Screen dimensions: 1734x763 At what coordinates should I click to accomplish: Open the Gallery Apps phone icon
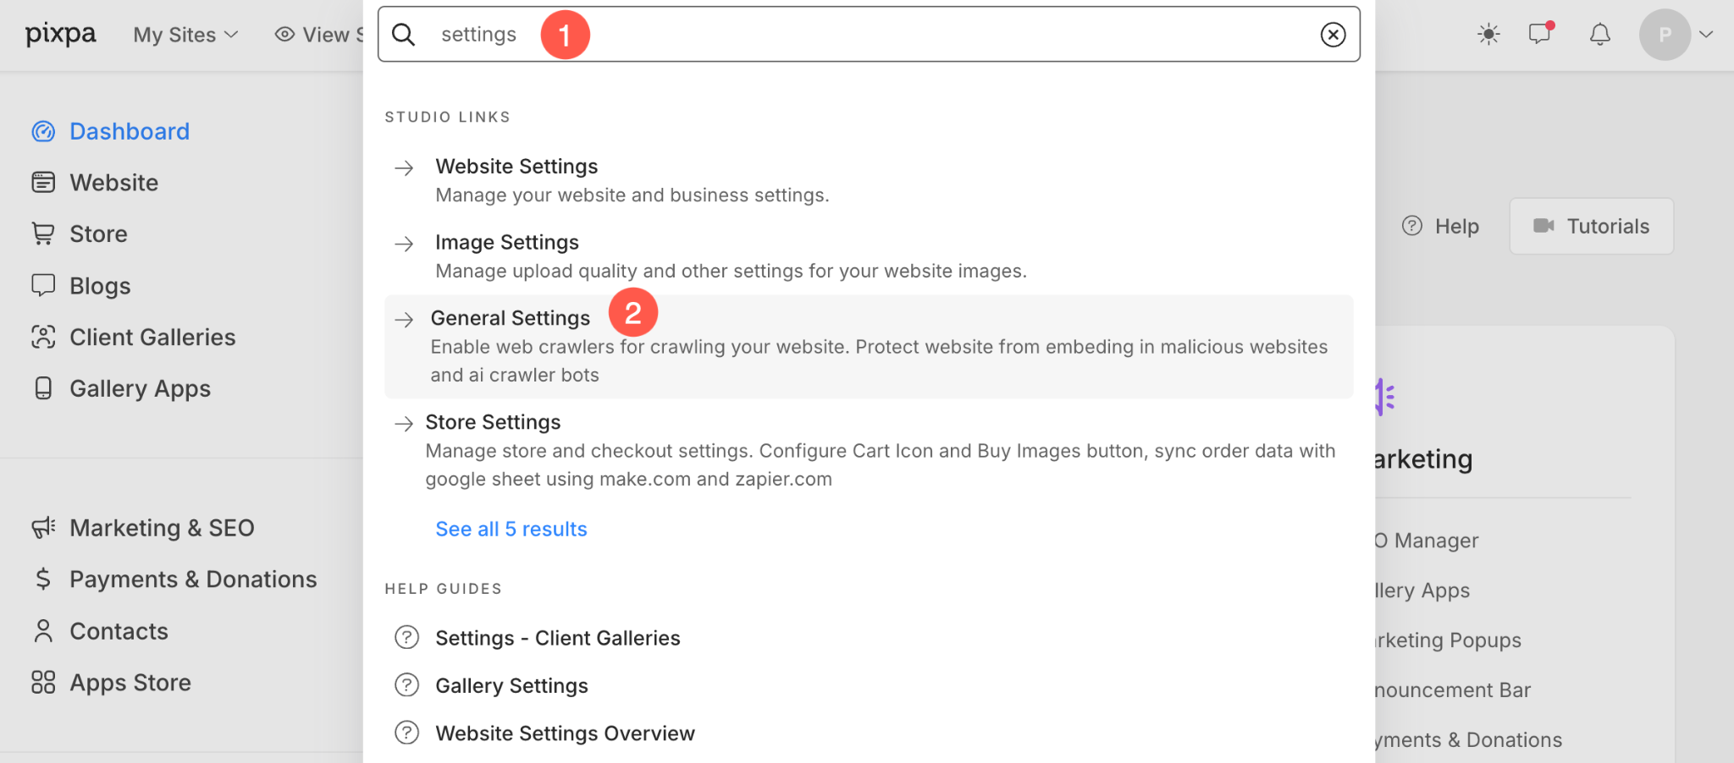pos(43,388)
